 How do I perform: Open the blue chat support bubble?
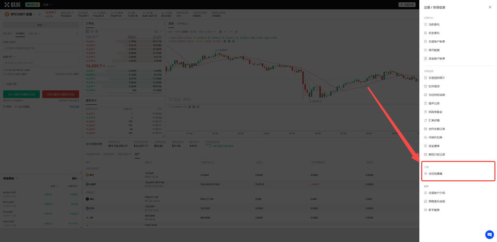click(x=489, y=234)
